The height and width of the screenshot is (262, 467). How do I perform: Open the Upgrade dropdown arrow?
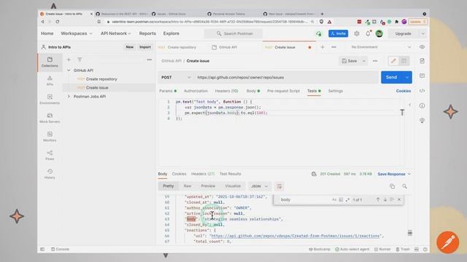point(423,33)
